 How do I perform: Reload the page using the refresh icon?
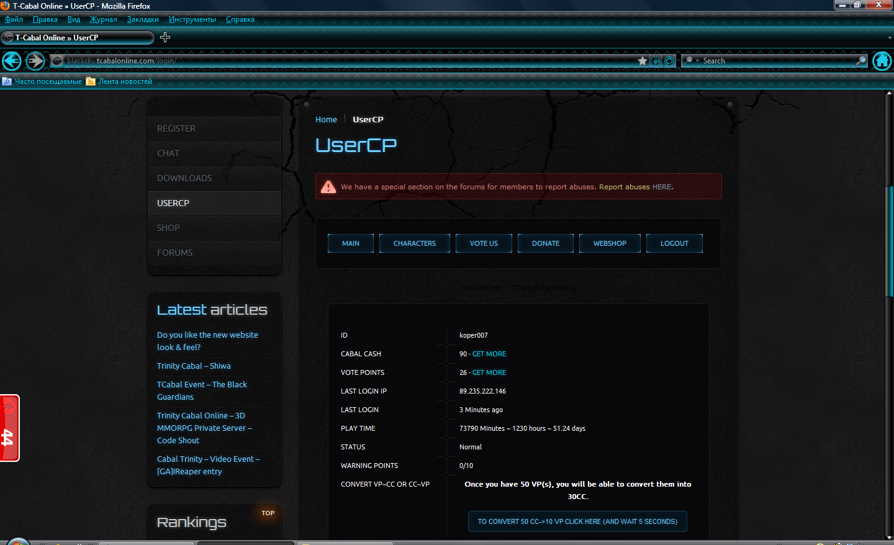point(669,61)
